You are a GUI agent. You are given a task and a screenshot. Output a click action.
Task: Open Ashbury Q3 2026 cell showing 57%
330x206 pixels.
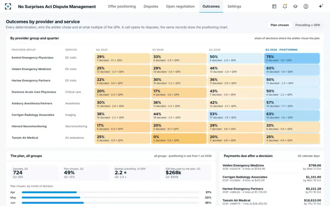click(x=292, y=104)
